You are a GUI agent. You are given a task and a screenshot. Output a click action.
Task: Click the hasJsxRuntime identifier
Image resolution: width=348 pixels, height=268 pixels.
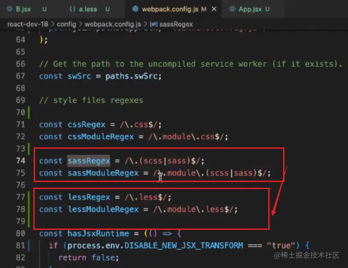pos(98,233)
